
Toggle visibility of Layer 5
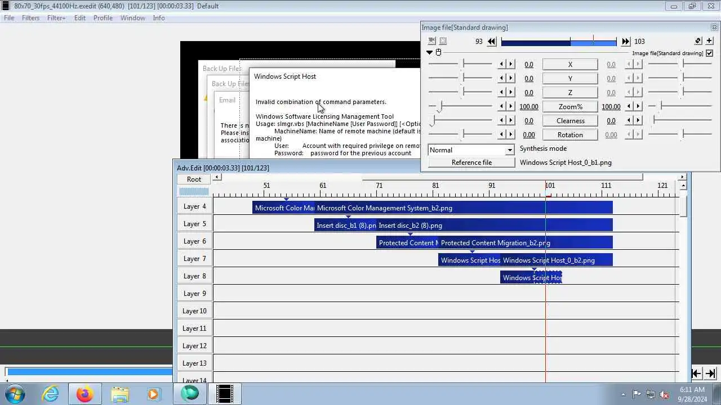[195, 224]
